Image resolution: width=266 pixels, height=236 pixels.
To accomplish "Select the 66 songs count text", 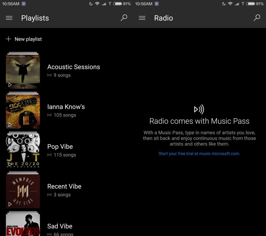I will pyautogui.click(x=63, y=234).
